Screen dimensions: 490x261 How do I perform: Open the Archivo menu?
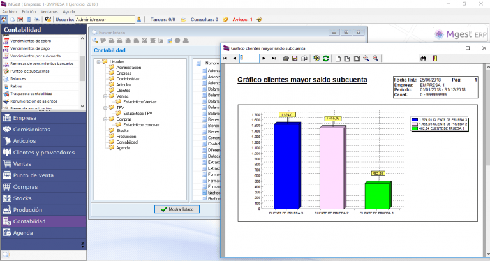(10, 11)
